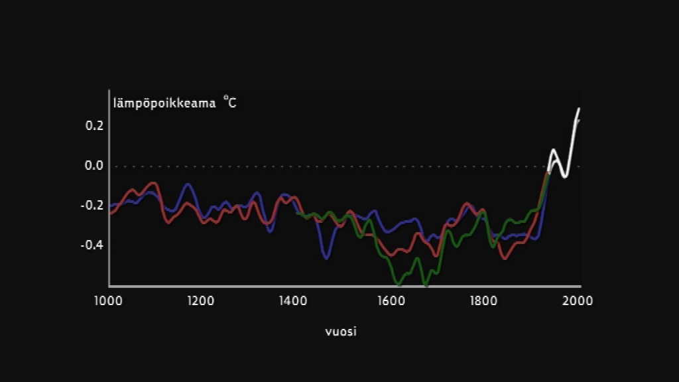Viewport: 679px width, 382px height.
Task: Select year 1200 on the x-axis
Action: 201,300
